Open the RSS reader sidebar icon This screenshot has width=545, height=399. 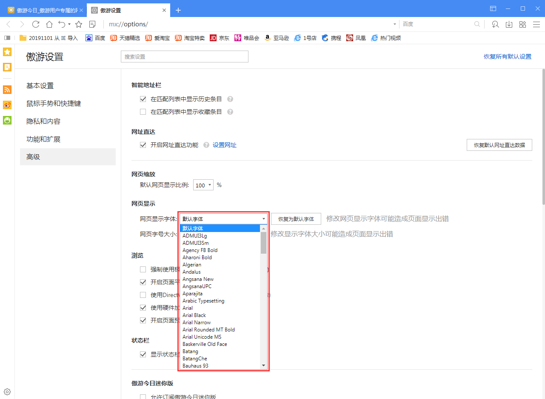(x=7, y=90)
